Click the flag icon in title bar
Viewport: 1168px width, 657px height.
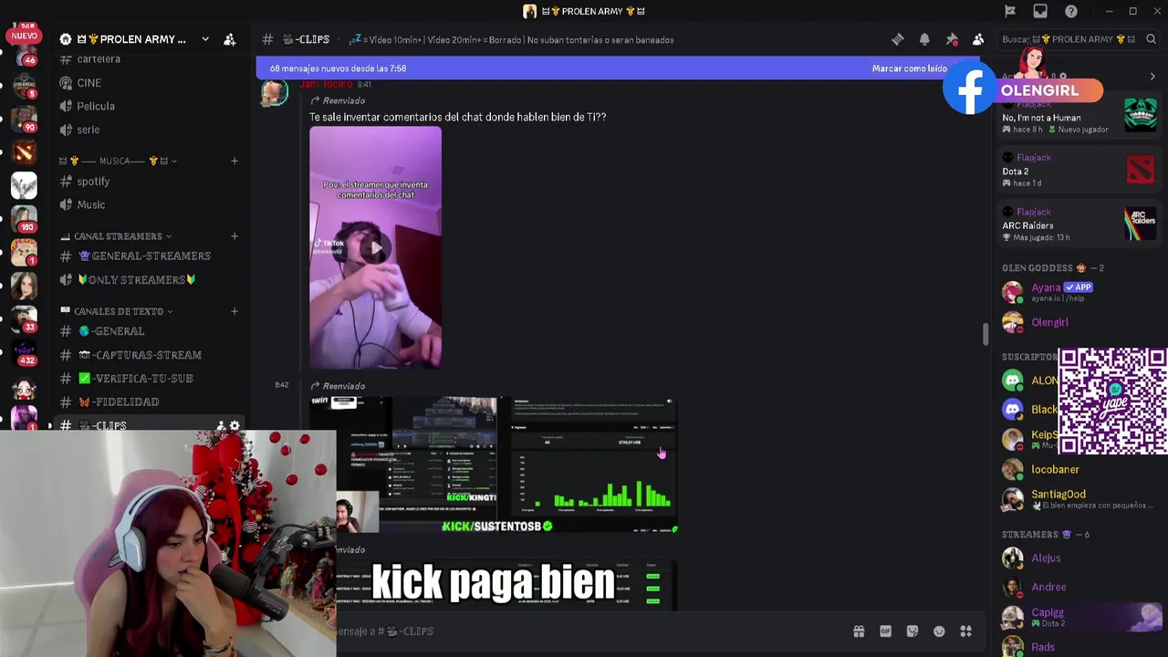point(1010,11)
